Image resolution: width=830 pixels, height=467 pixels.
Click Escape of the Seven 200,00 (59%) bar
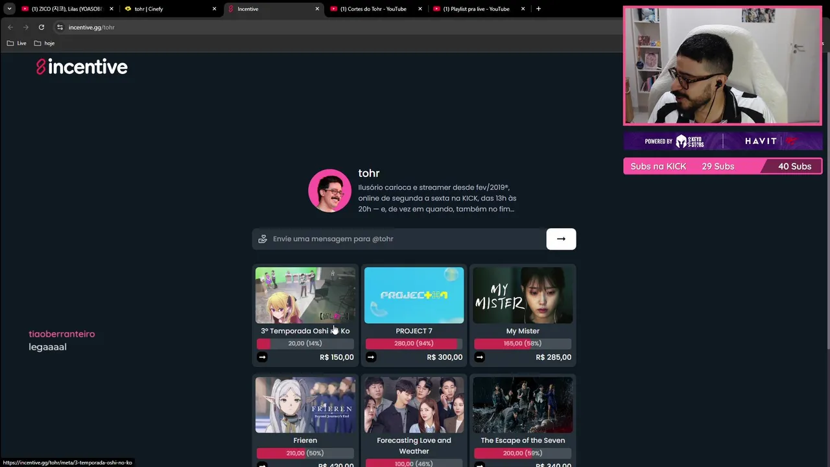(523, 453)
